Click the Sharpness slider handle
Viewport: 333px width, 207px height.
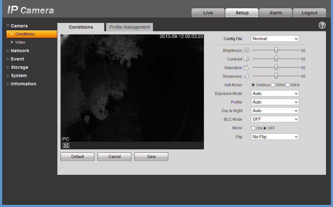276,76
